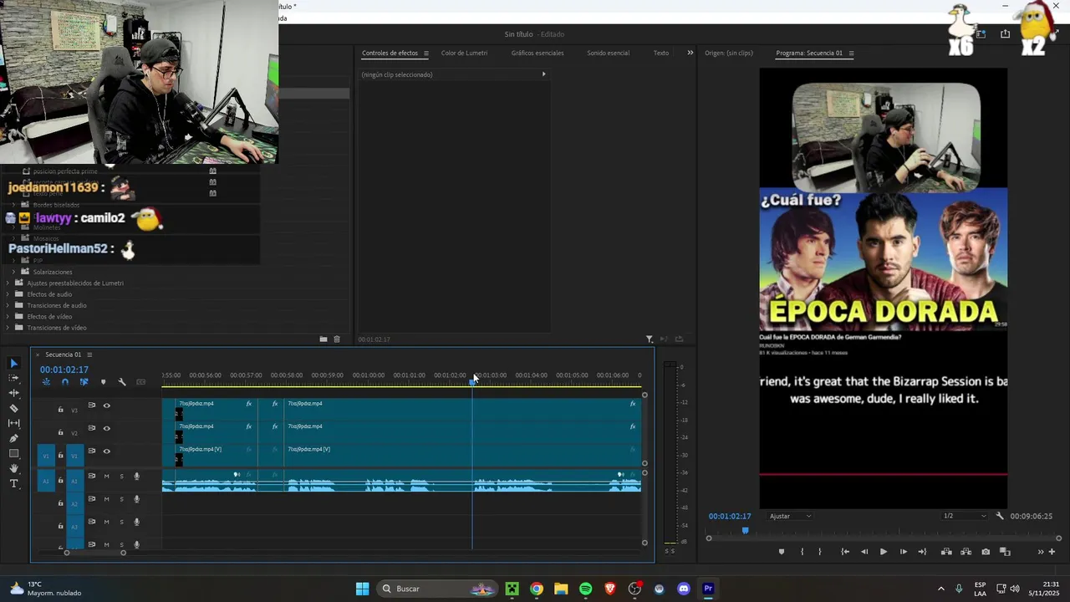1070x602 pixels.
Task: Expand Program monitor extra buttons chevron
Action: click(1041, 552)
